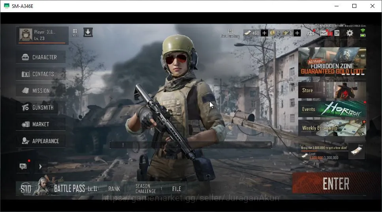The height and width of the screenshot is (212, 382).
Task: Go to the MISSION menu
Action: (41, 91)
